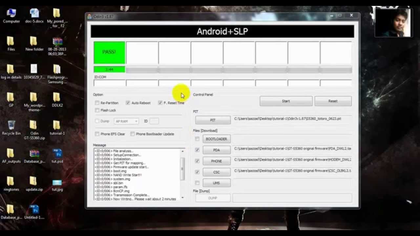
Task: Open the Recycle Bin
Action: pyautogui.click(x=11, y=128)
